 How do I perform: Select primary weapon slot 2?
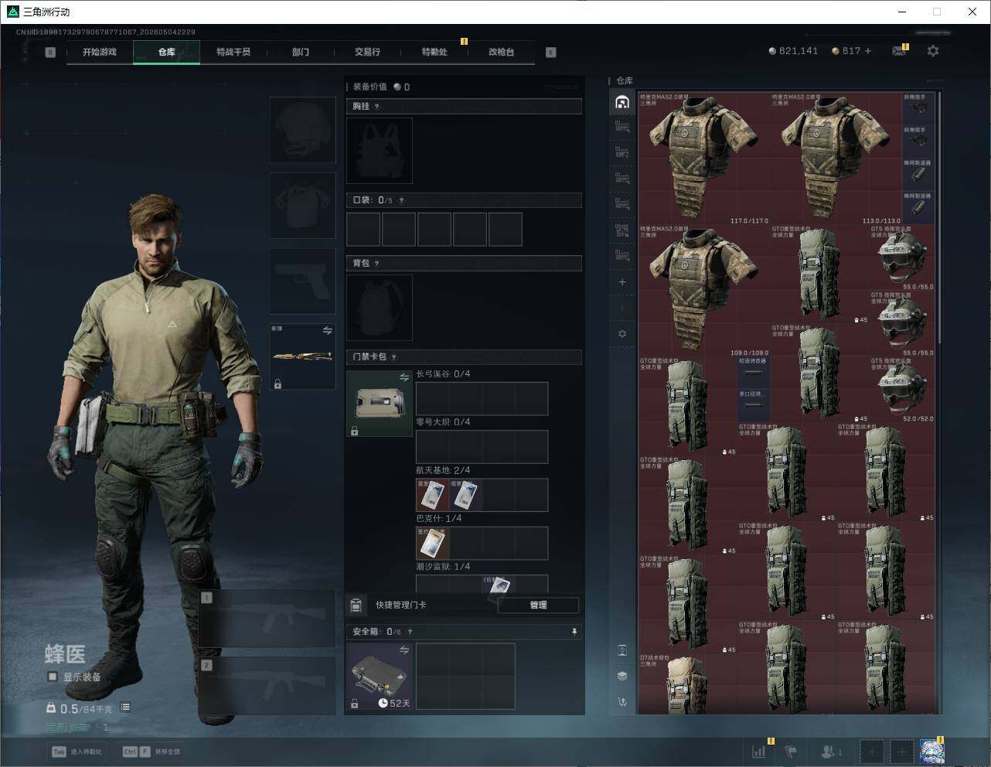267,687
